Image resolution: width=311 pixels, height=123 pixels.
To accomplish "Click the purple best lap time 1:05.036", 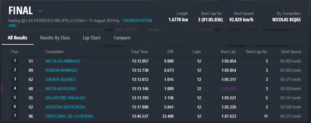I will coord(228,89).
